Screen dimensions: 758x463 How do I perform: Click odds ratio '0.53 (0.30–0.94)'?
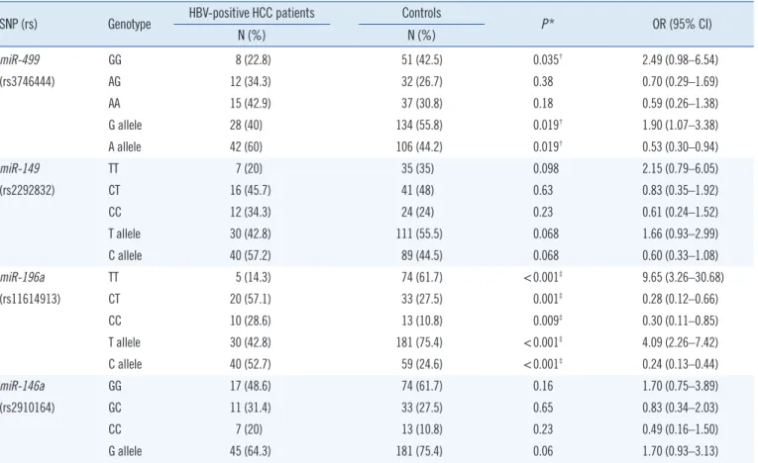[680, 146]
